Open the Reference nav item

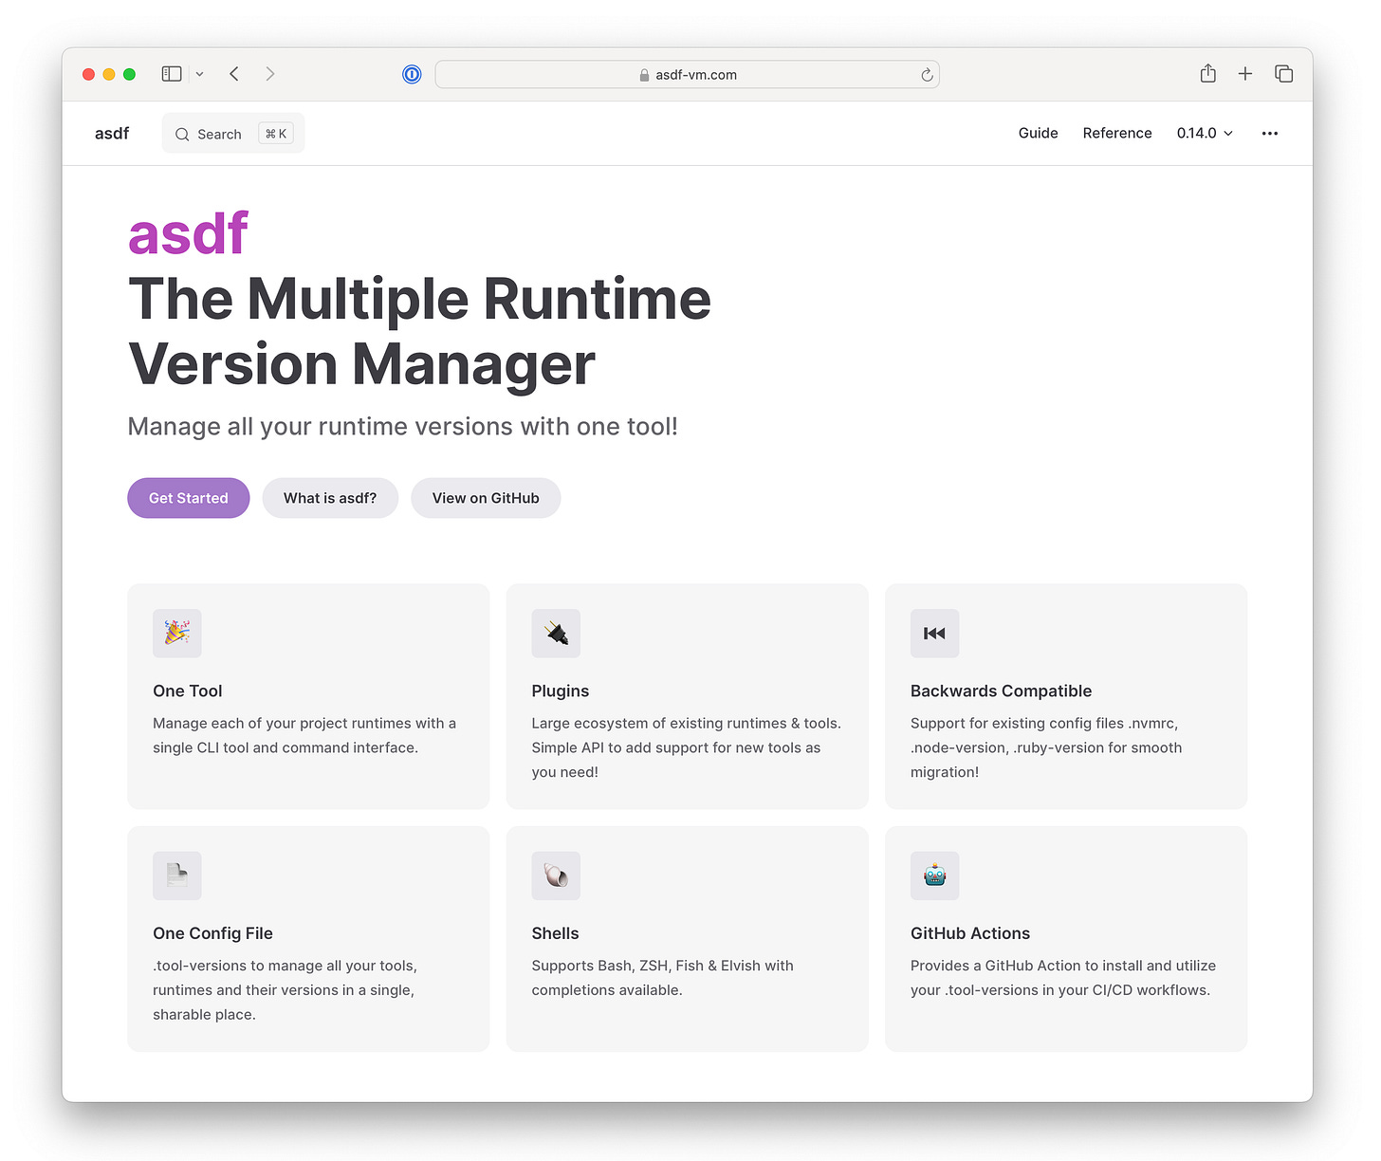click(x=1117, y=134)
